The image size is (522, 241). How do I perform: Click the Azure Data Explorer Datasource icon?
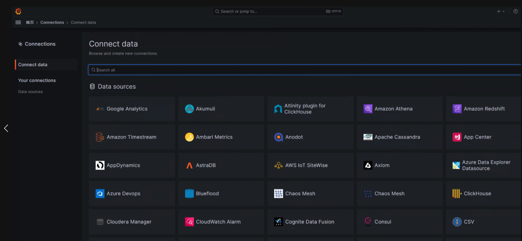point(456,165)
